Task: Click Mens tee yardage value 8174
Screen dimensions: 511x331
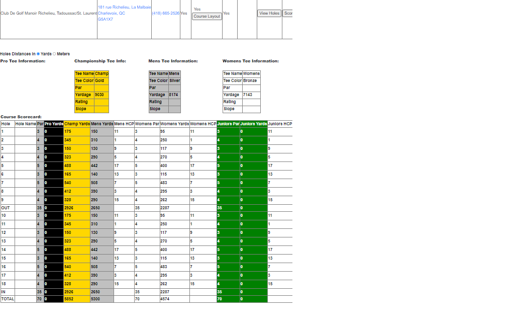Action: click(x=173, y=95)
